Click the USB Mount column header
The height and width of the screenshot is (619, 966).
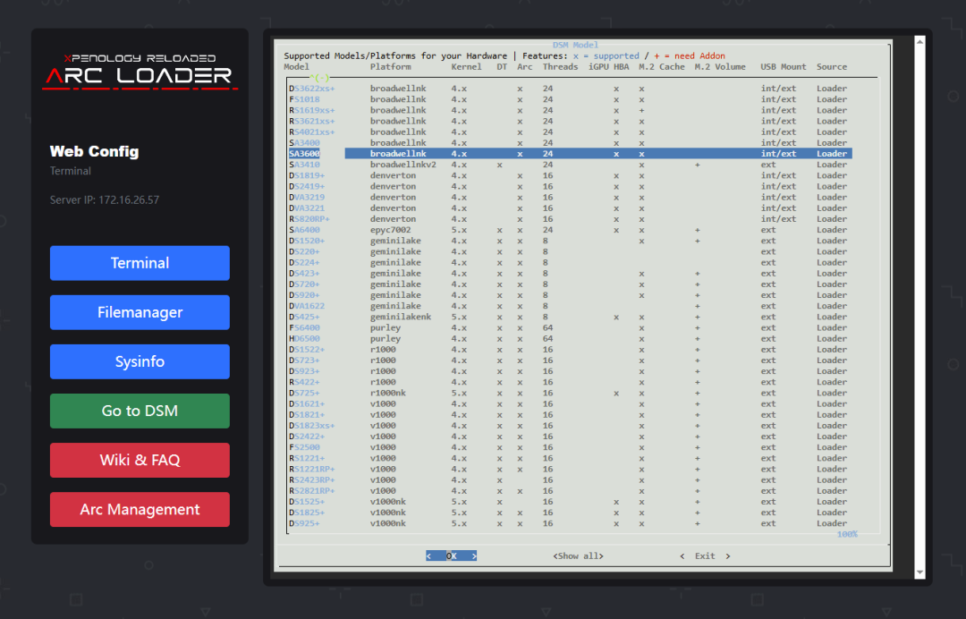tap(783, 66)
